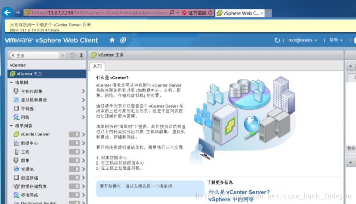The height and width of the screenshot is (204, 356).
Task: Click the 存储器 storage icon
Action: (x=16, y=108)
